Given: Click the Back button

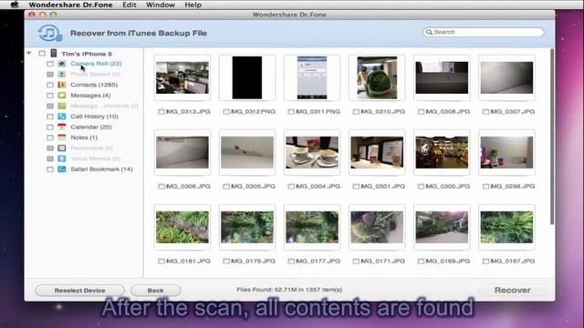Looking at the screenshot, I should coord(156,291).
